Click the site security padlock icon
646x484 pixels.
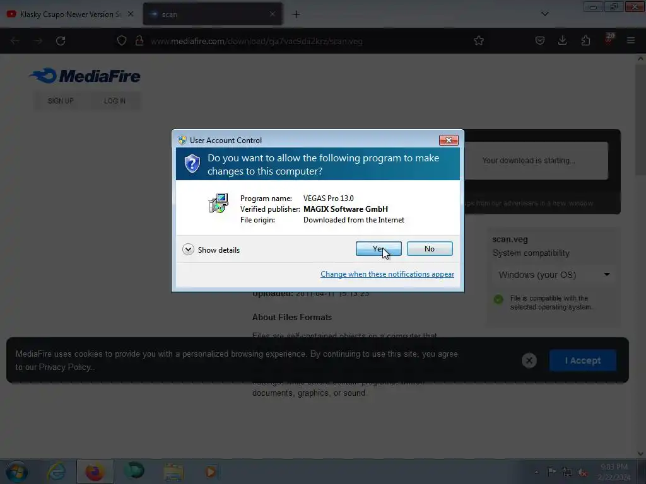139,41
